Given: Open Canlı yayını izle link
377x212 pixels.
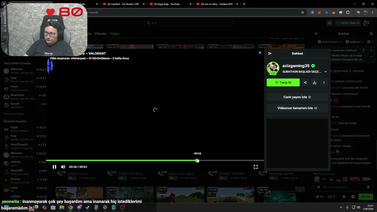Looking at the screenshot, I should (297, 97).
